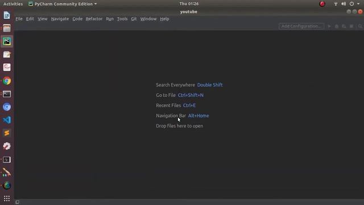Image resolution: width=364 pixels, height=205 pixels.
Task: Open the globe-shaped dock icon
Action: (x=7, y=186)
